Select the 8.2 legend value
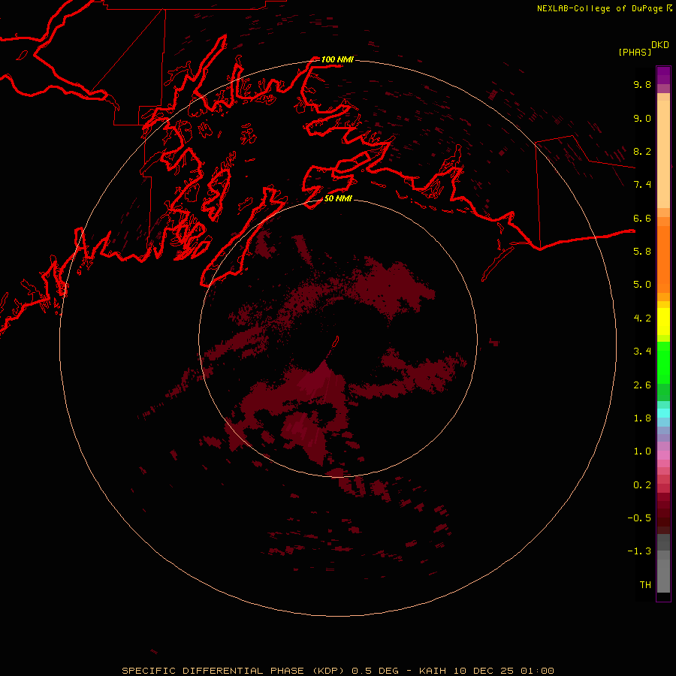This screenshot has height=676, width=676. (642, 151)
